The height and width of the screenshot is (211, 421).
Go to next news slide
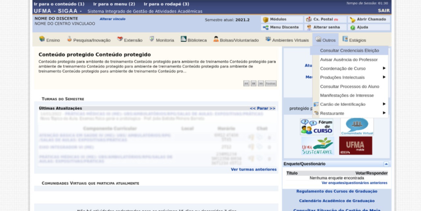(x=261, y=83)
